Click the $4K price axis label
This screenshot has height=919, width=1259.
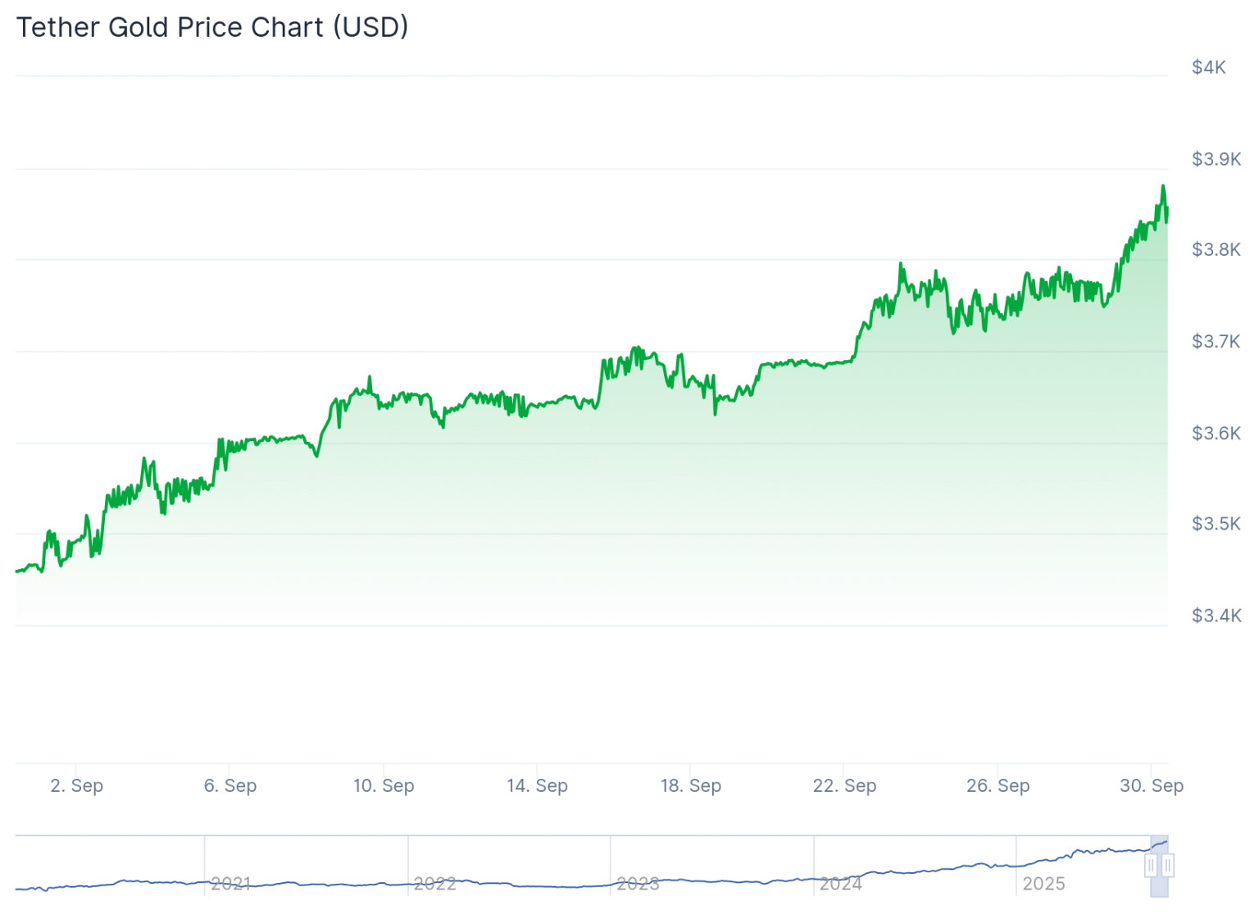click(x=1208, y=67)
